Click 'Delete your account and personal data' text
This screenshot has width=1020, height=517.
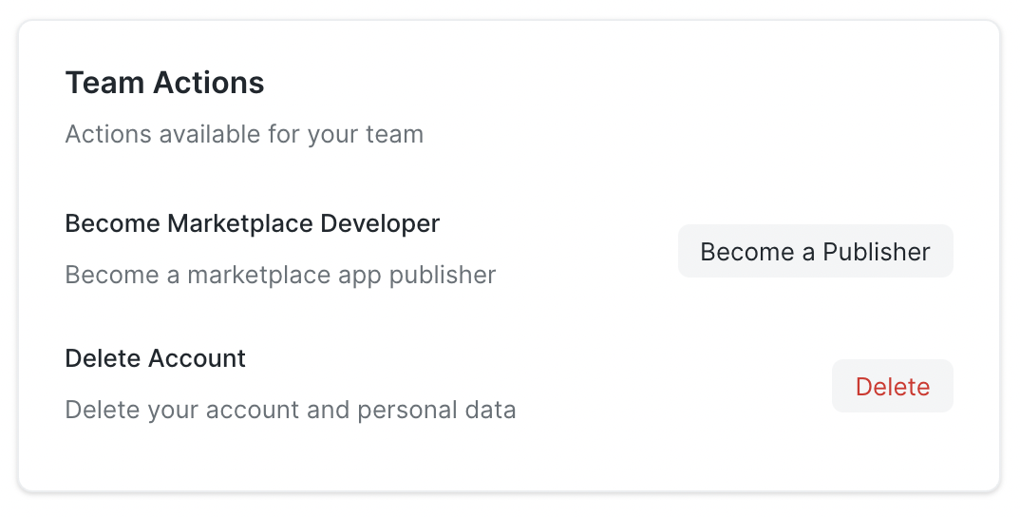290,410
